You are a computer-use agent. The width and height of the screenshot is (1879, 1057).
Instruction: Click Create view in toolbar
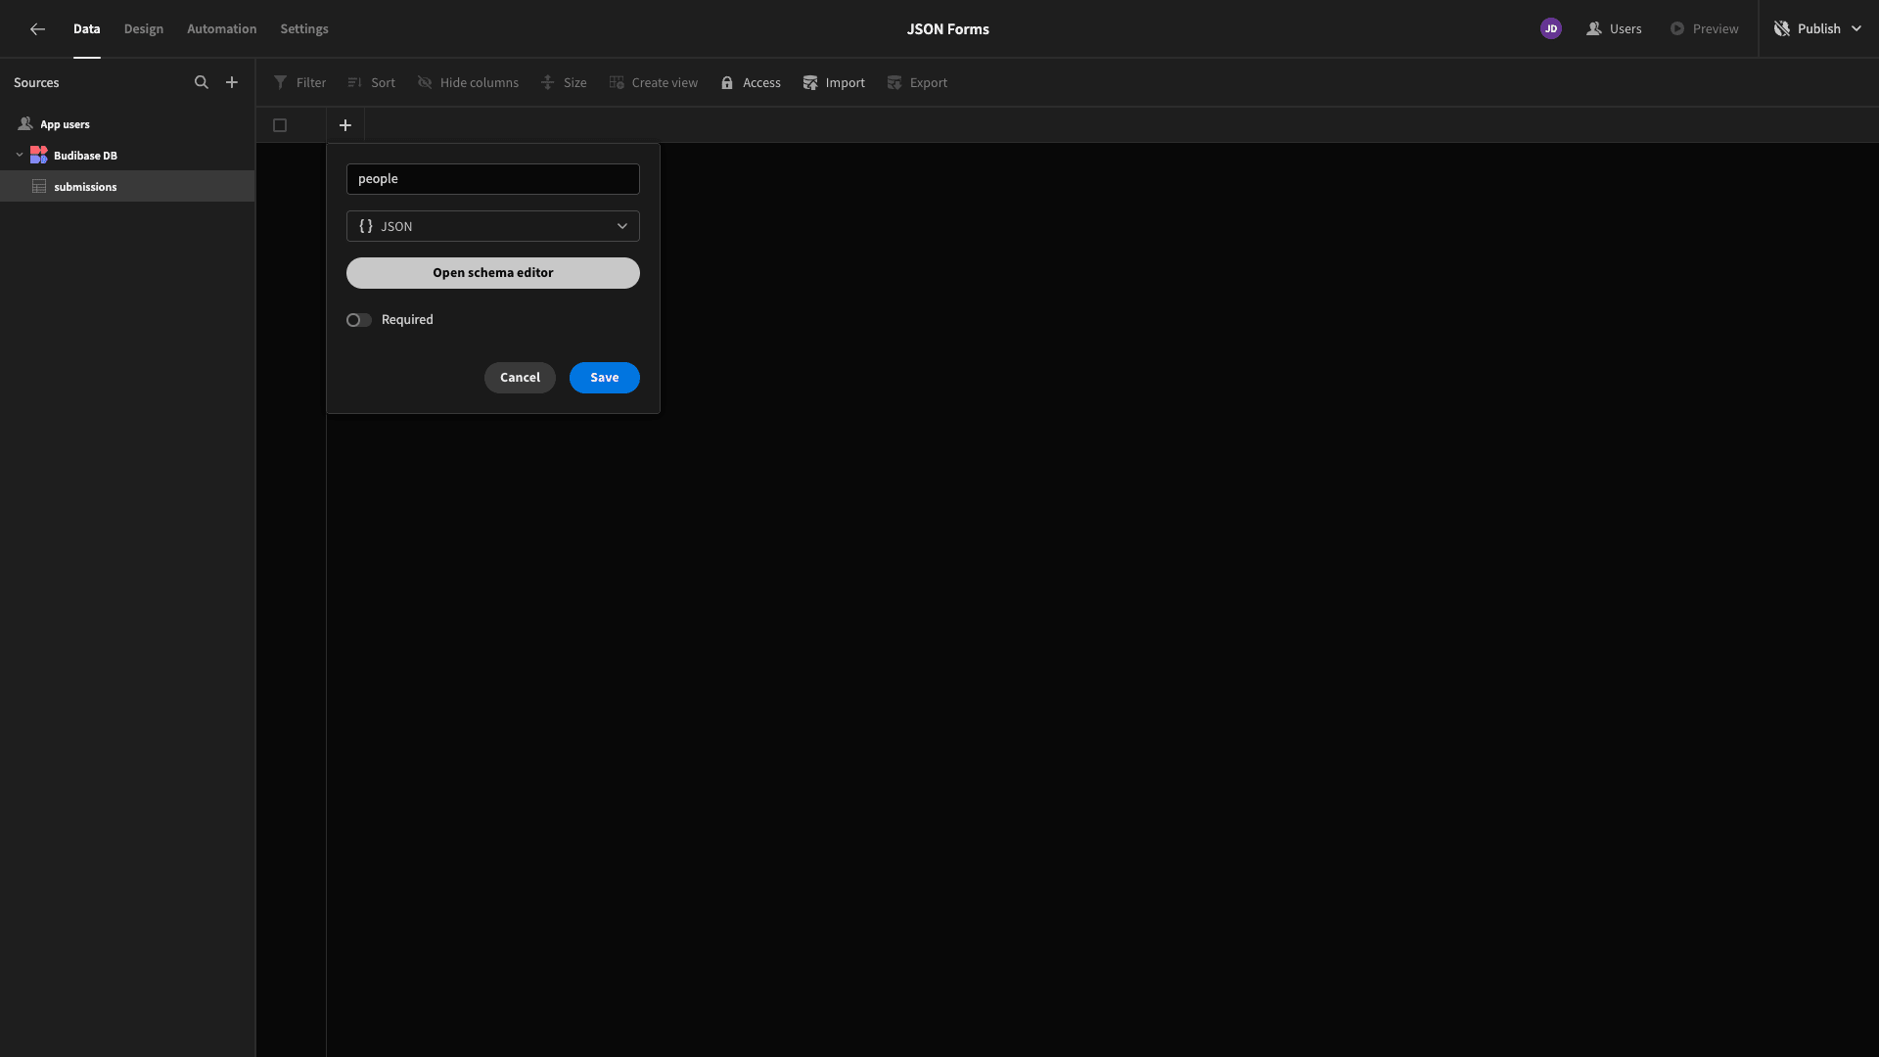(653, 83)
